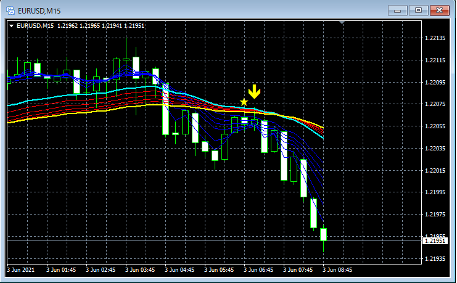Click the 1.22035 price scale label
457x283 pixels.
(435, 149)
